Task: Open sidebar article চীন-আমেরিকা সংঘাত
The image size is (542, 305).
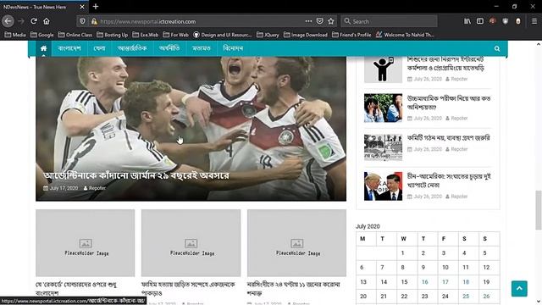Action: [449, 180]
